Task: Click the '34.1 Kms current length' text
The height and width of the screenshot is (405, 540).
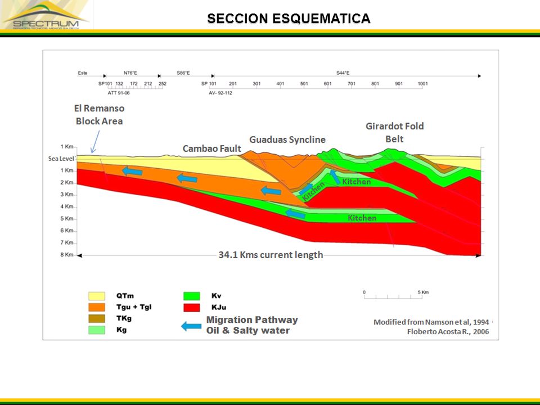Action: [x=271, y=255]
